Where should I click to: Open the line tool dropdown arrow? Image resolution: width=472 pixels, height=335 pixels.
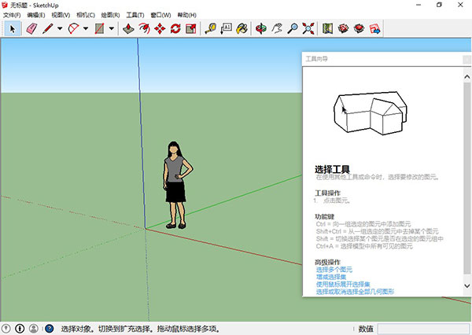pos(60,29)
